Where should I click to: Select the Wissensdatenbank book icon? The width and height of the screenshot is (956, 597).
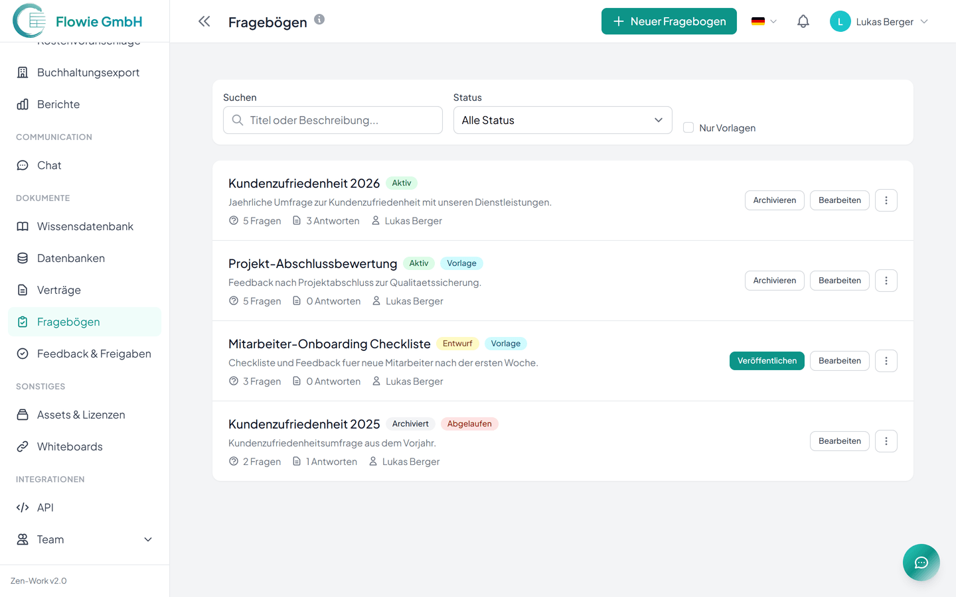click(x=23, y=226)
